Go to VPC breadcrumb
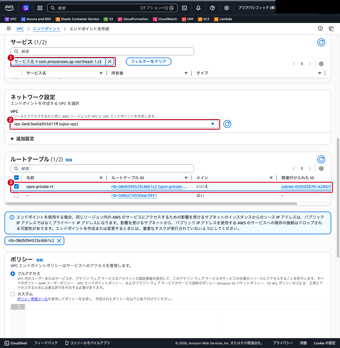Viewport: 340px width, 348px height. pyautogui.click(x=20, y=29)
